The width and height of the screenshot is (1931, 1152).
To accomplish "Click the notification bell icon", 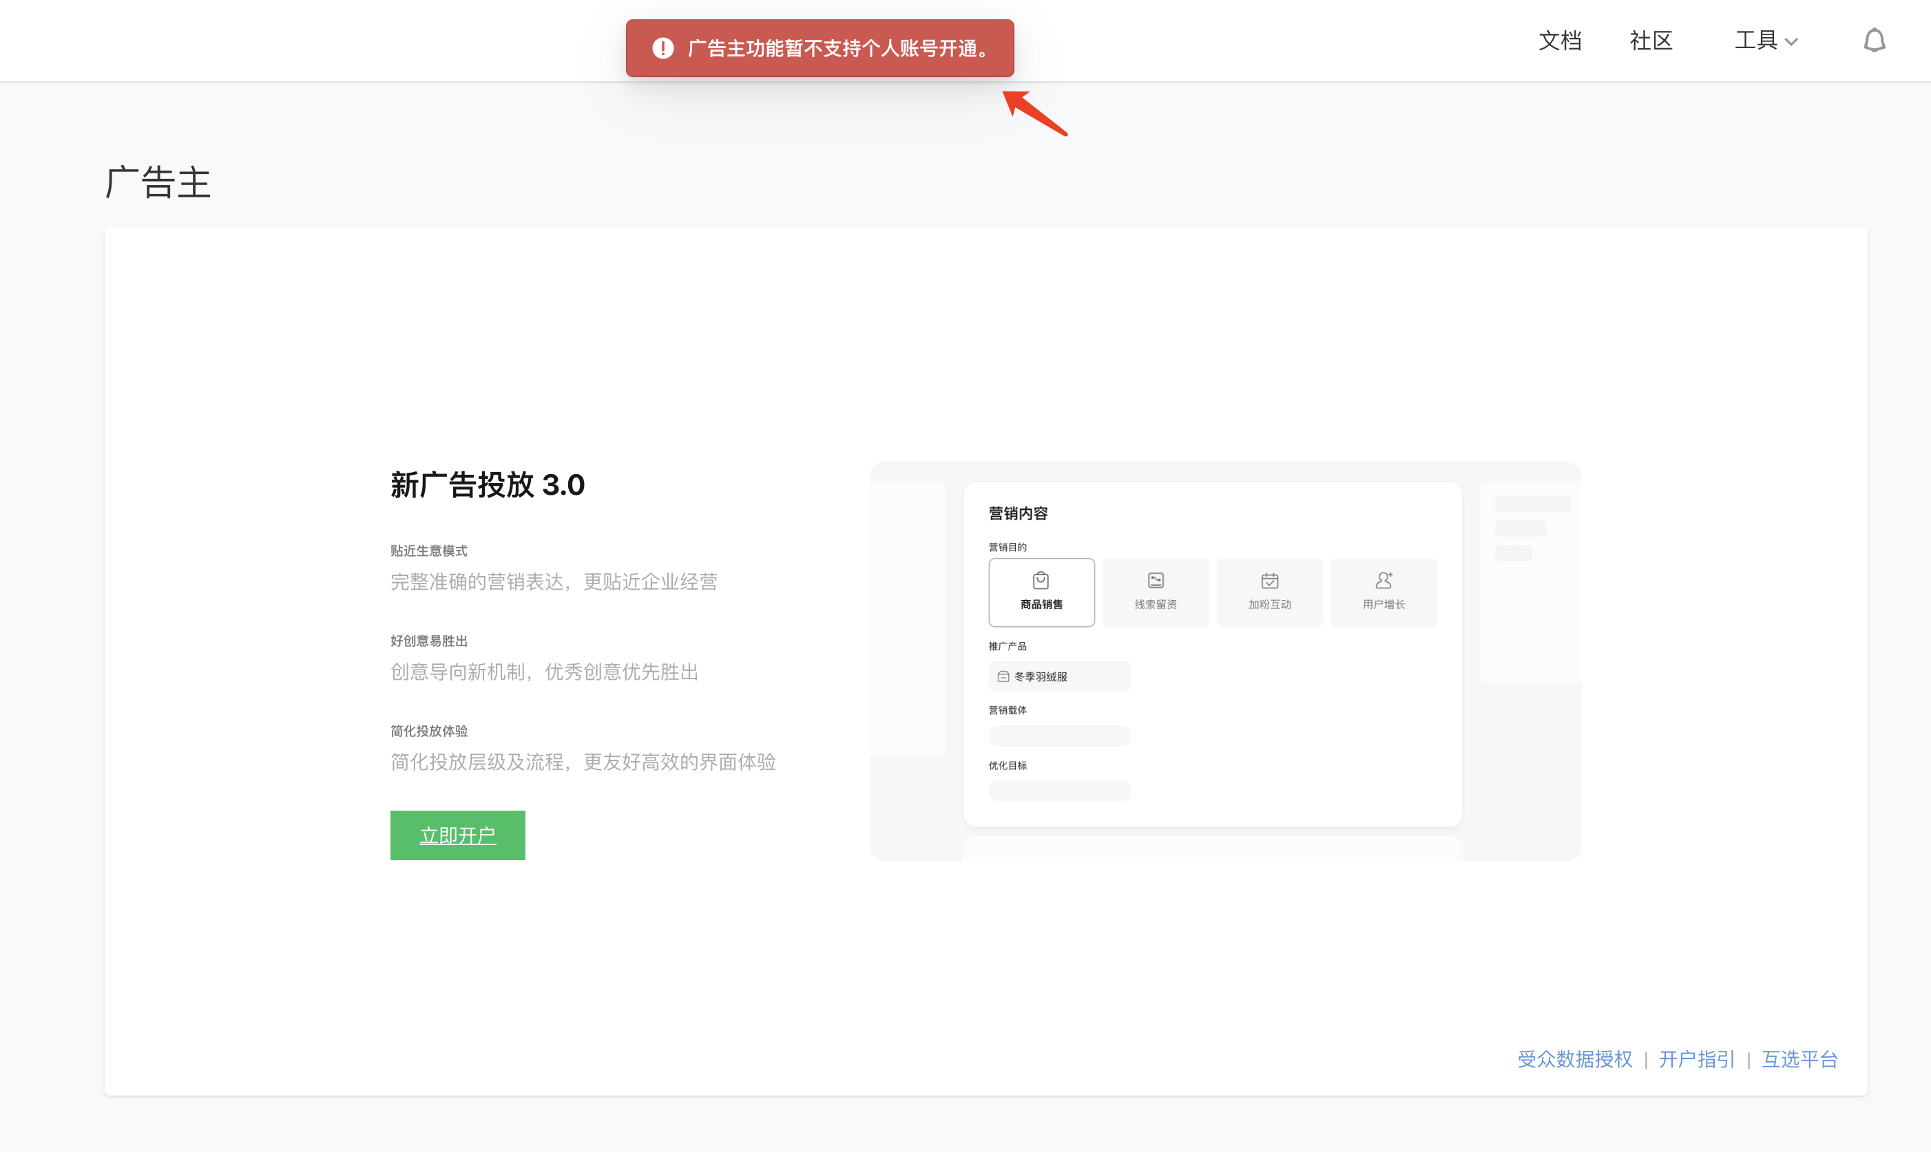I will tap(1874, 41).
